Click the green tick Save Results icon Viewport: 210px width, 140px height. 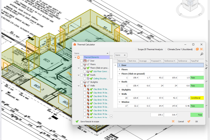(x=77, y=121)
